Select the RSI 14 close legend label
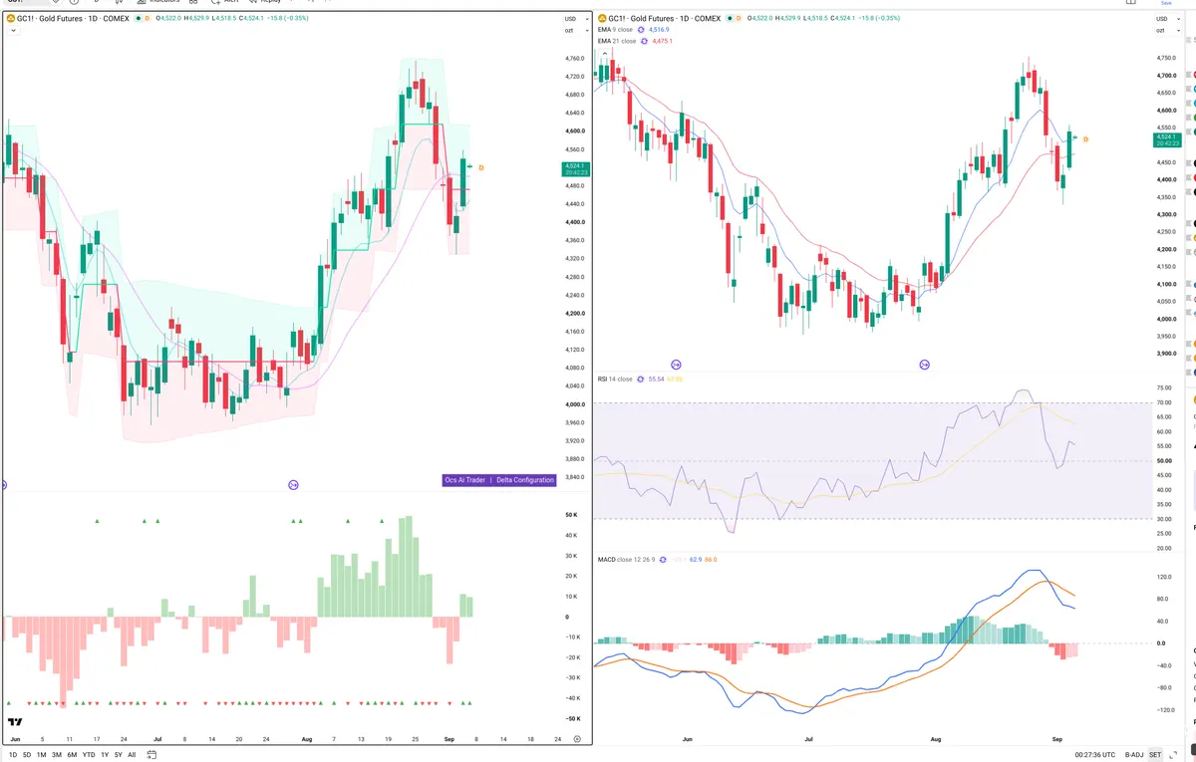 pos(615,380)
